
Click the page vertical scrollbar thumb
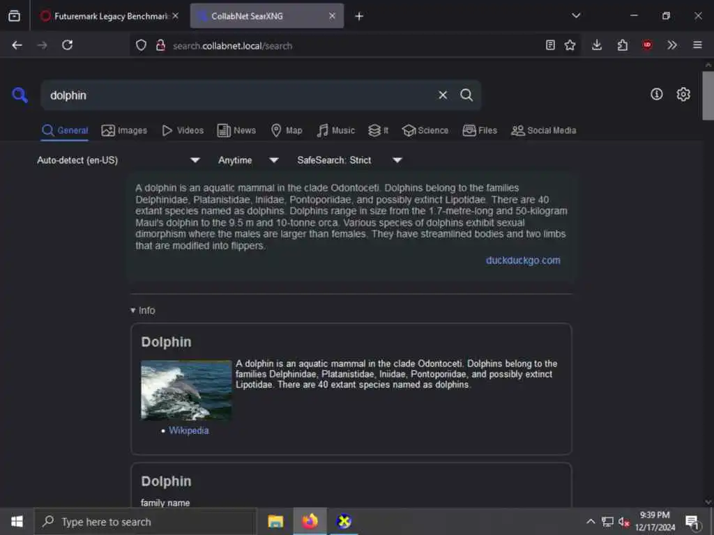point(708,95)
